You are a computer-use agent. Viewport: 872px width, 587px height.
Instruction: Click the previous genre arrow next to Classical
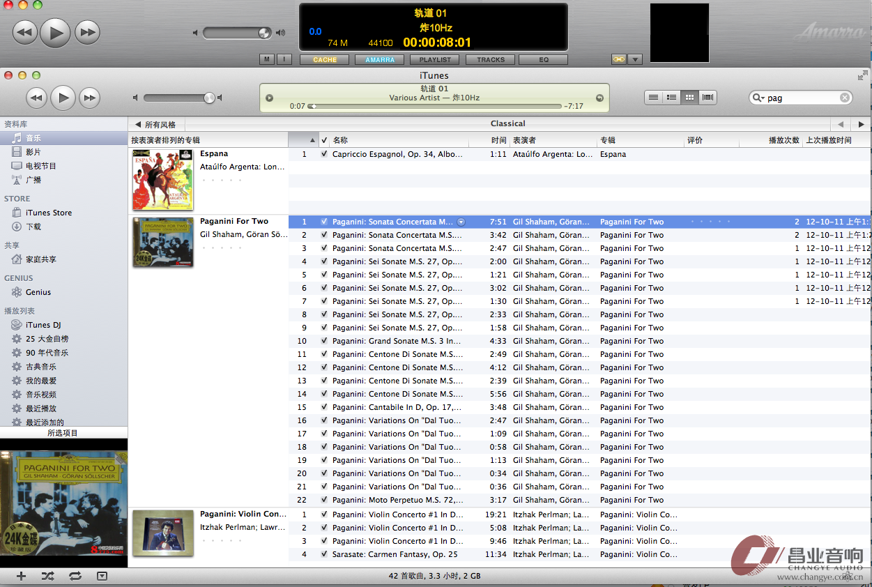pyautogui.click(x=841, y=124)
